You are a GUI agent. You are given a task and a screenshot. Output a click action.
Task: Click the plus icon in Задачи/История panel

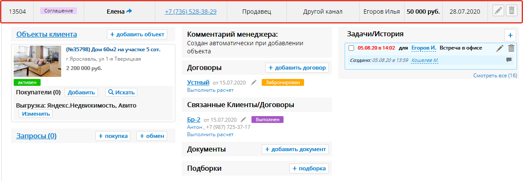pyautogui.click(x=510, y=35)
